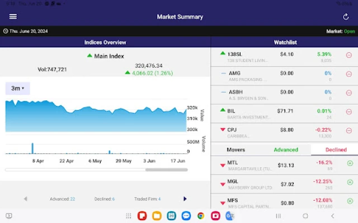This screenshot has width=358, height=223.
Task: Select the Movers tab
Action: tap(235, 149)
